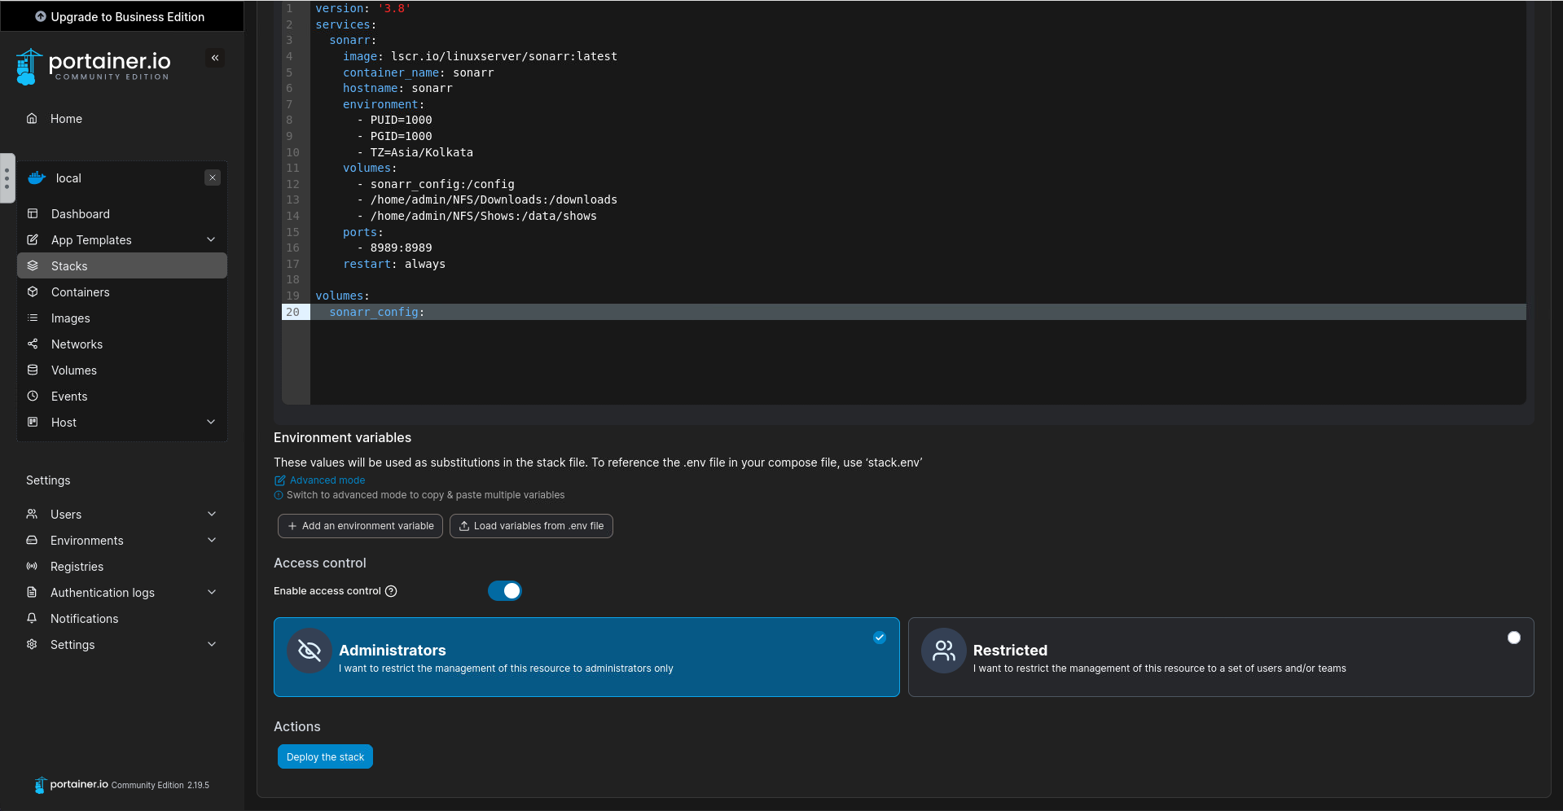The width and height of the screenshot is (1563, 811).
Task: Open Containers via its cube icon
Action: (33, 292)
